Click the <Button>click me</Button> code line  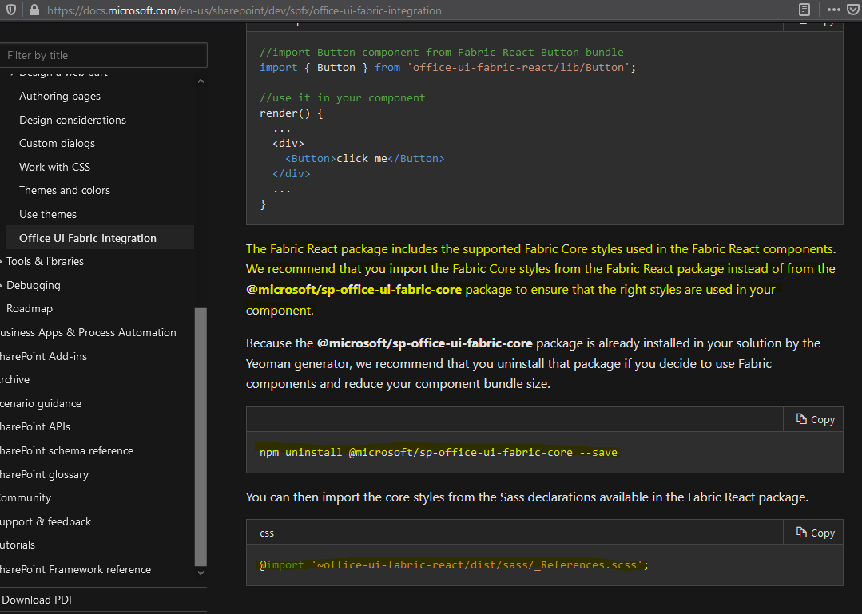pyautogui.click(x=365, y=159)
